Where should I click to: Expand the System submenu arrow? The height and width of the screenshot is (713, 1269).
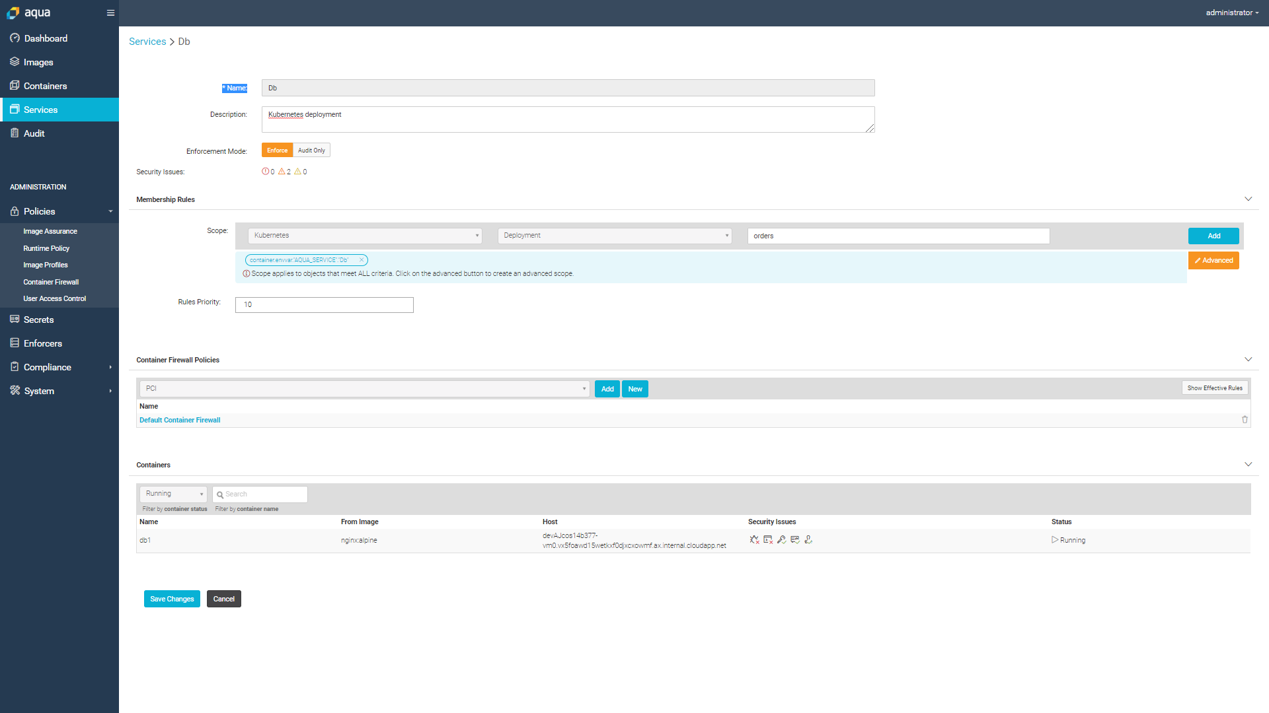click(x=110, y=391)
